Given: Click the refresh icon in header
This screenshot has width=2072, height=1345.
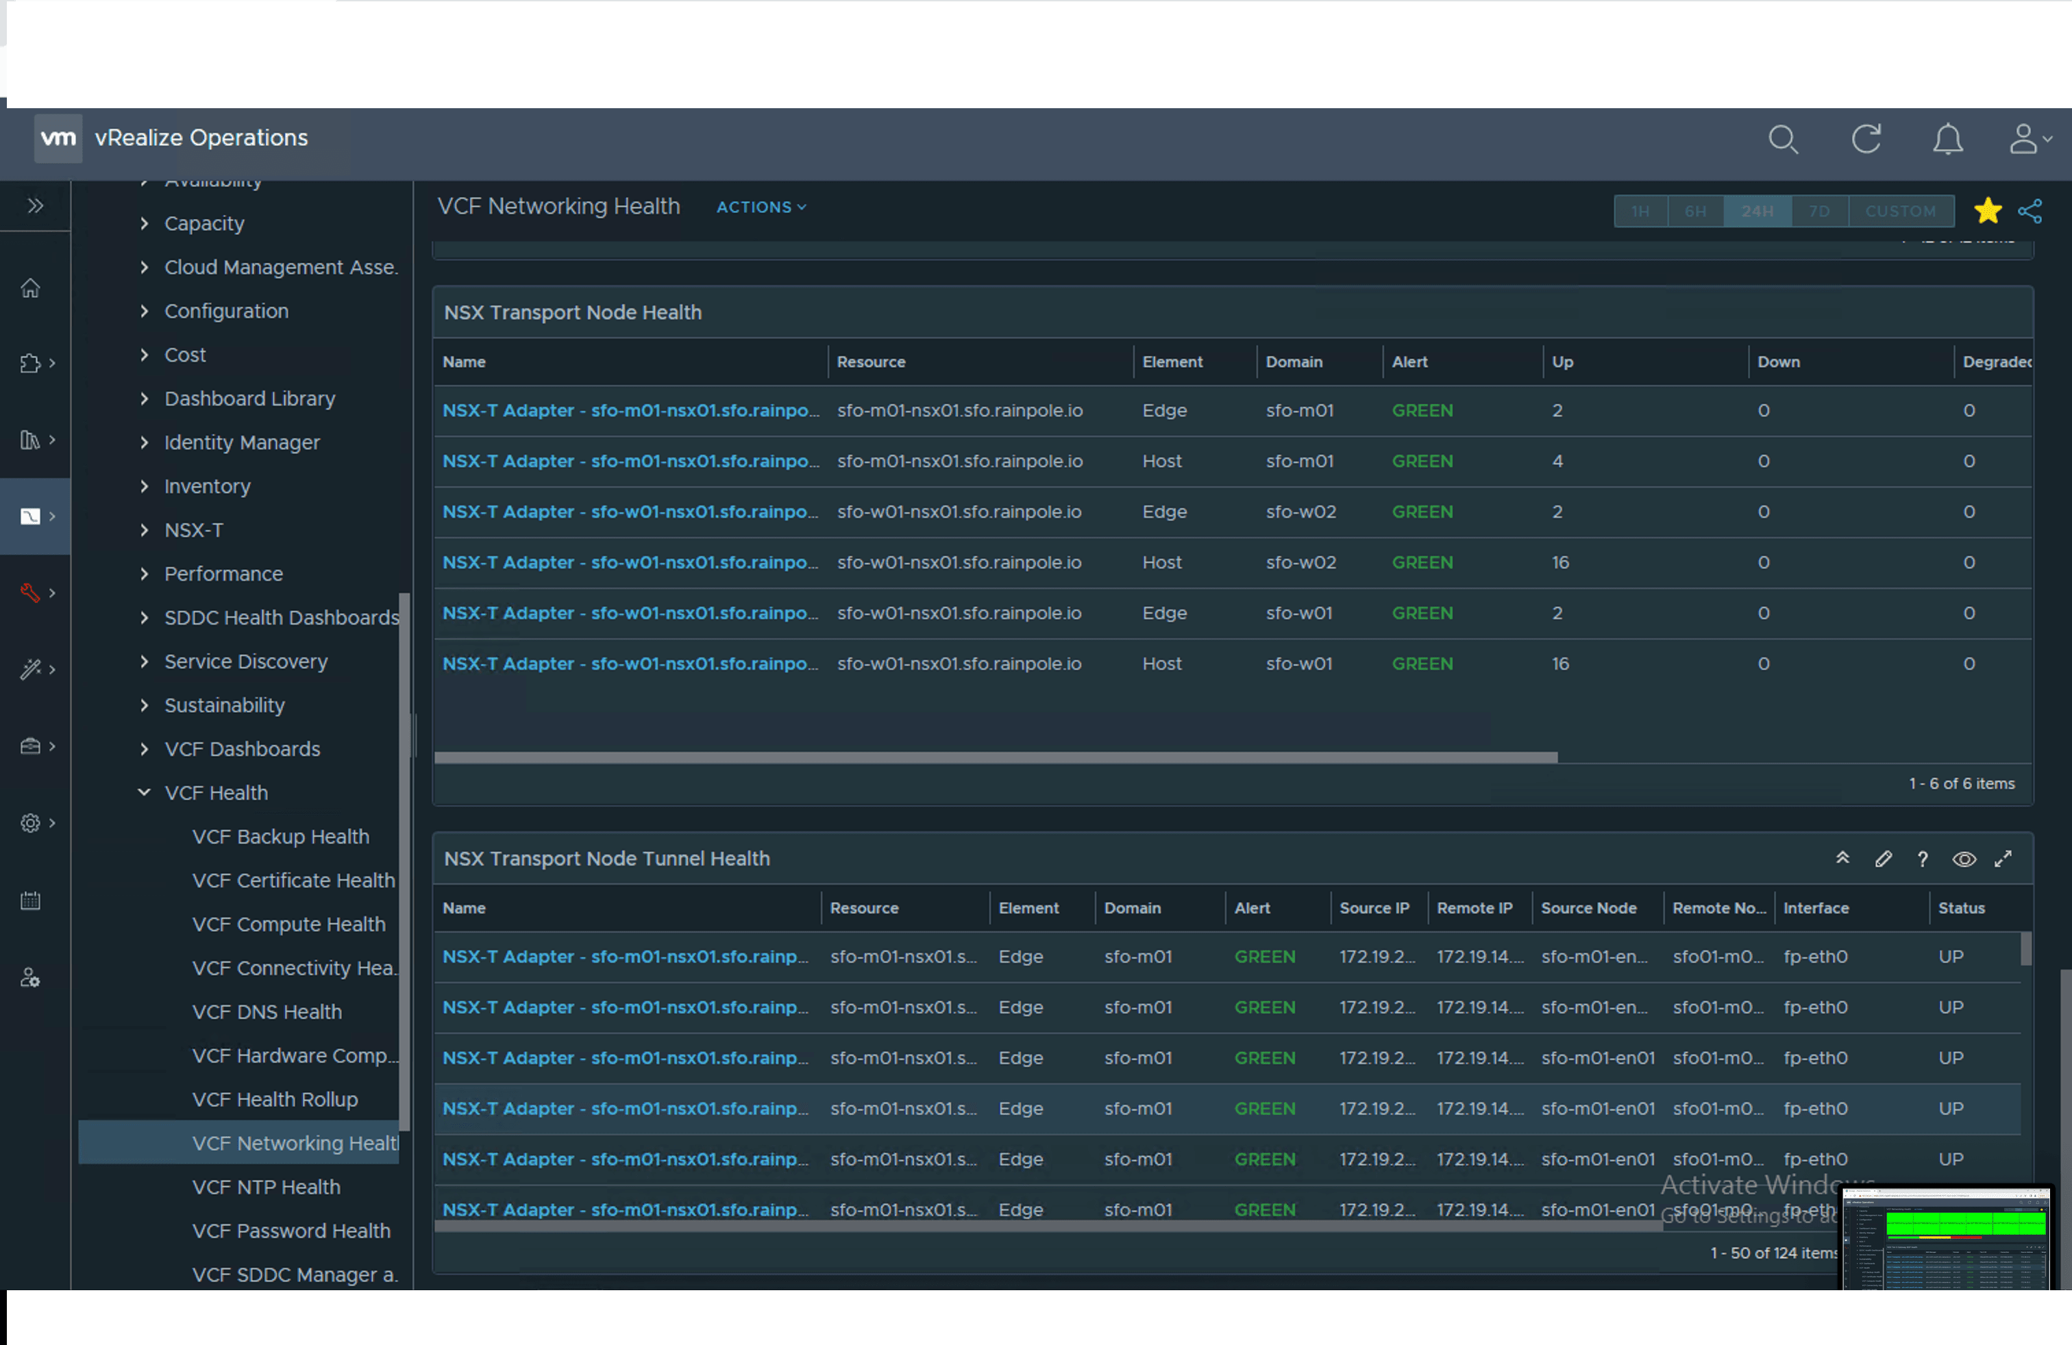Looking at the screenshot, I should [x=1866, y=139].
